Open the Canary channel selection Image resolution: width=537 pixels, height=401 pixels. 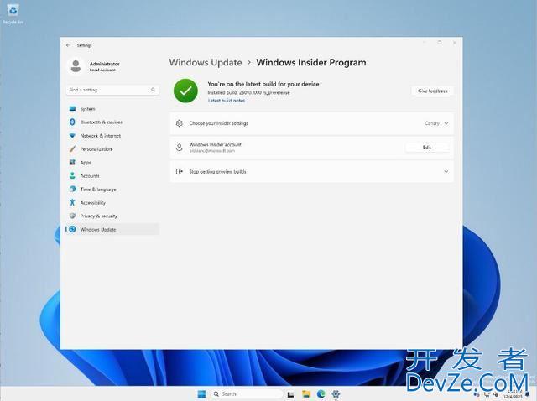[x=432, y=123]
